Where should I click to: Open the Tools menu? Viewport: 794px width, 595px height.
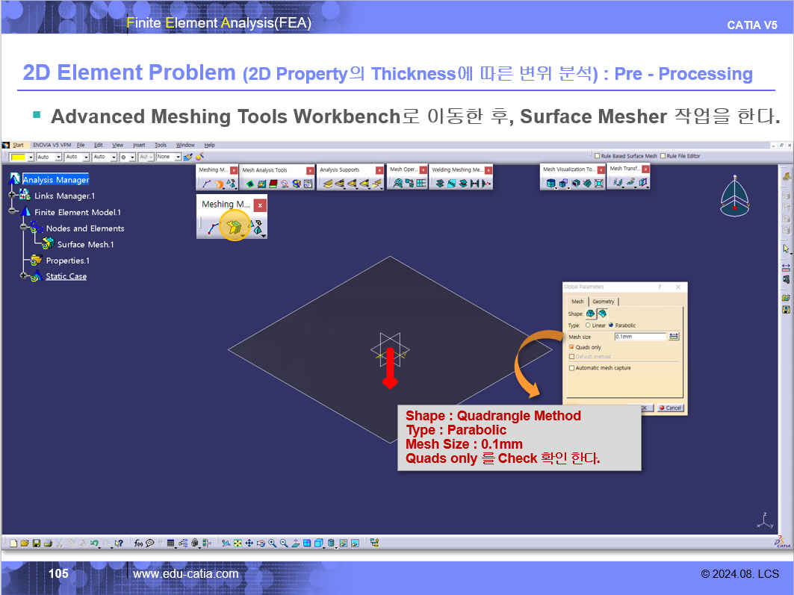(x=161, y=145)
